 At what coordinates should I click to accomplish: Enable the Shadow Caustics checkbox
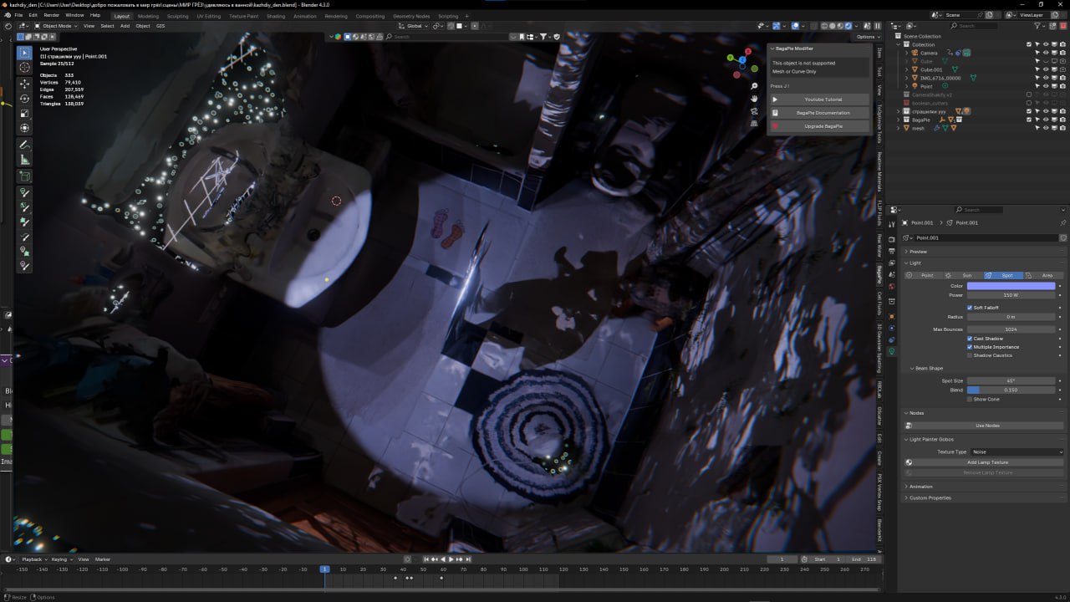click(970, 355)
